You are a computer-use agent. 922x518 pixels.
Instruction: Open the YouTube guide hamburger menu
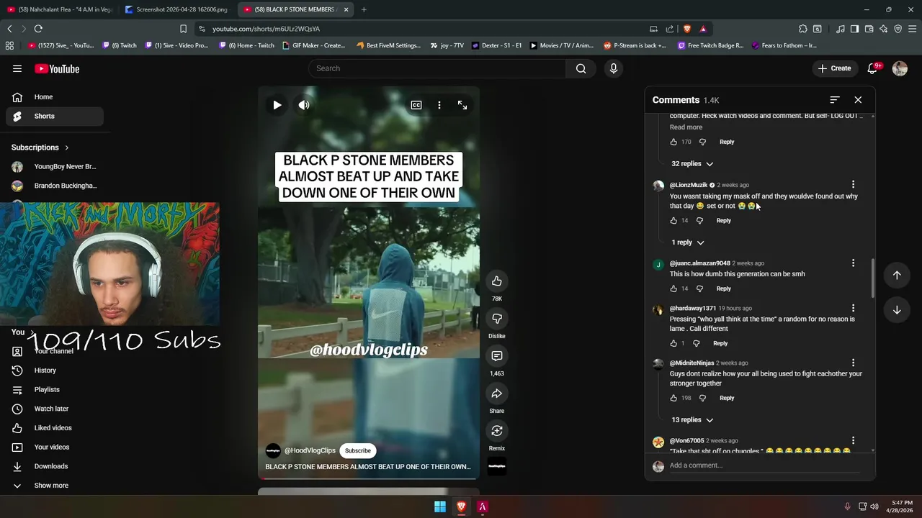[x=17, y=68]
